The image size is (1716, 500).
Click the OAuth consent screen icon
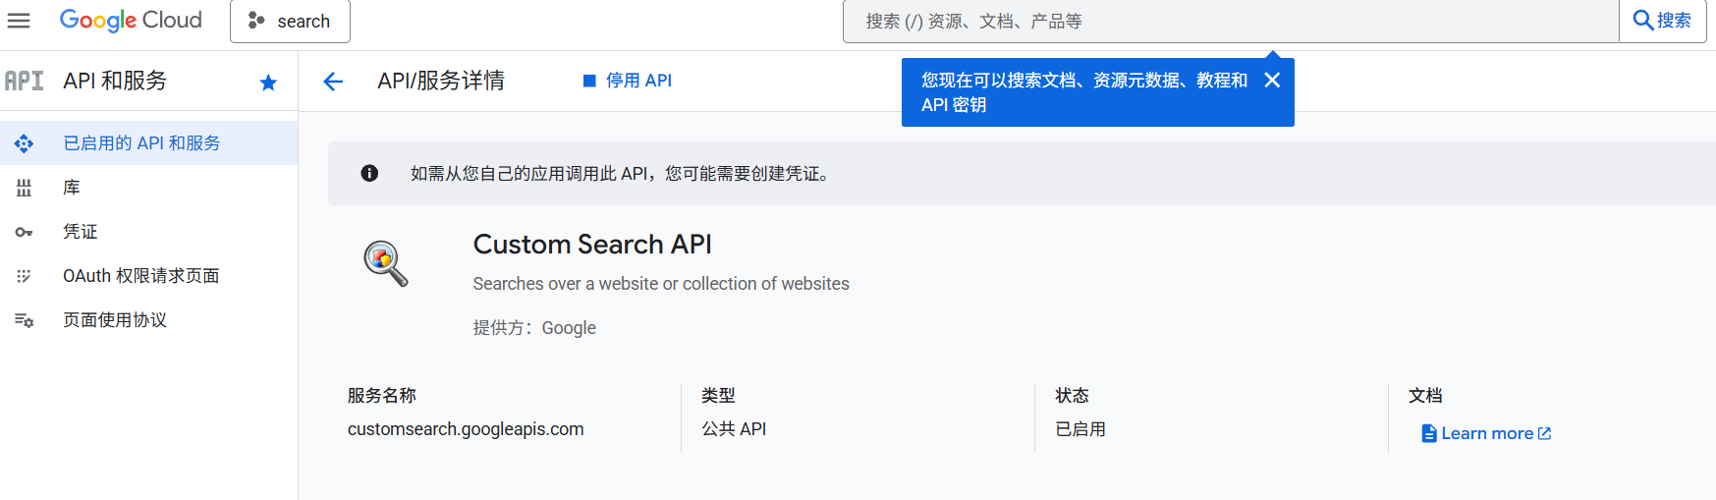pyautogui.click(x=24, y=276)
